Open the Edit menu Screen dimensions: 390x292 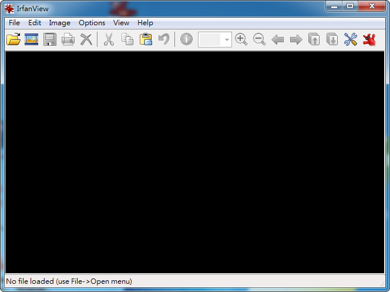pyautogui.click(x=35, y=23)
